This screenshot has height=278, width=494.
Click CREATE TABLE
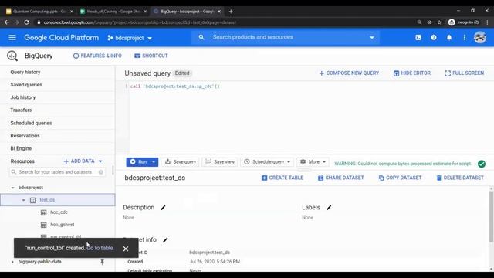(x=283, y=178)
